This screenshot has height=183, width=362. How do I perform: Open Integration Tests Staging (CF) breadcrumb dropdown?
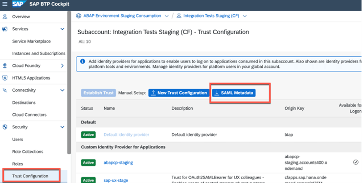[x=245, y=16]
